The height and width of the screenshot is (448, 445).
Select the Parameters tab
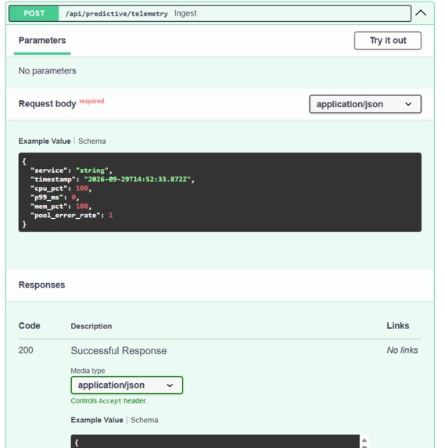[42, 41]
